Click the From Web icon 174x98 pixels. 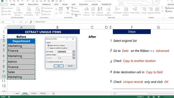click(2, 11)
